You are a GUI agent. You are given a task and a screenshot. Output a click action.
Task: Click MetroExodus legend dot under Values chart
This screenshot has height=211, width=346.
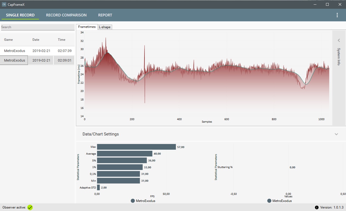(269, 201)
